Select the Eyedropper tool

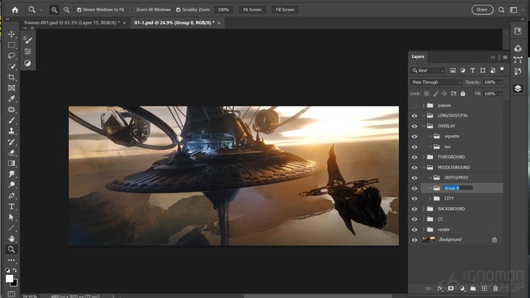coord(12,98)
